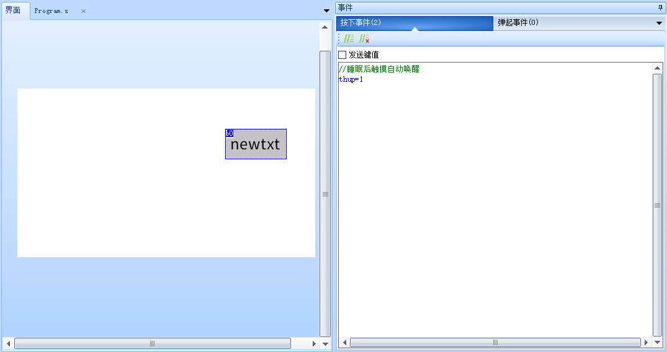This screenshot has width=667, height=352.
Task: Click the comment lines icon in event toolbar
Action: pos(349,38)
